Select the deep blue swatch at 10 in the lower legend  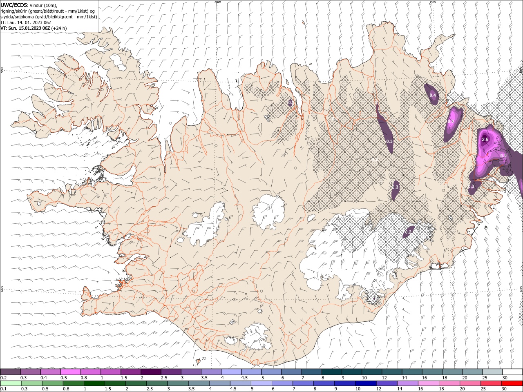pos(365,383)
